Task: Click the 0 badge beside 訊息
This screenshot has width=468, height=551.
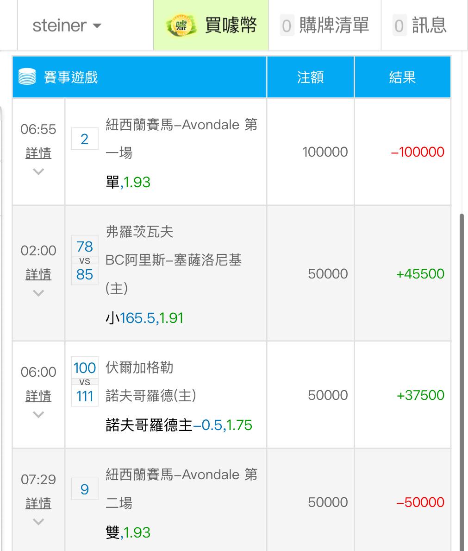Action: point(399,25)
